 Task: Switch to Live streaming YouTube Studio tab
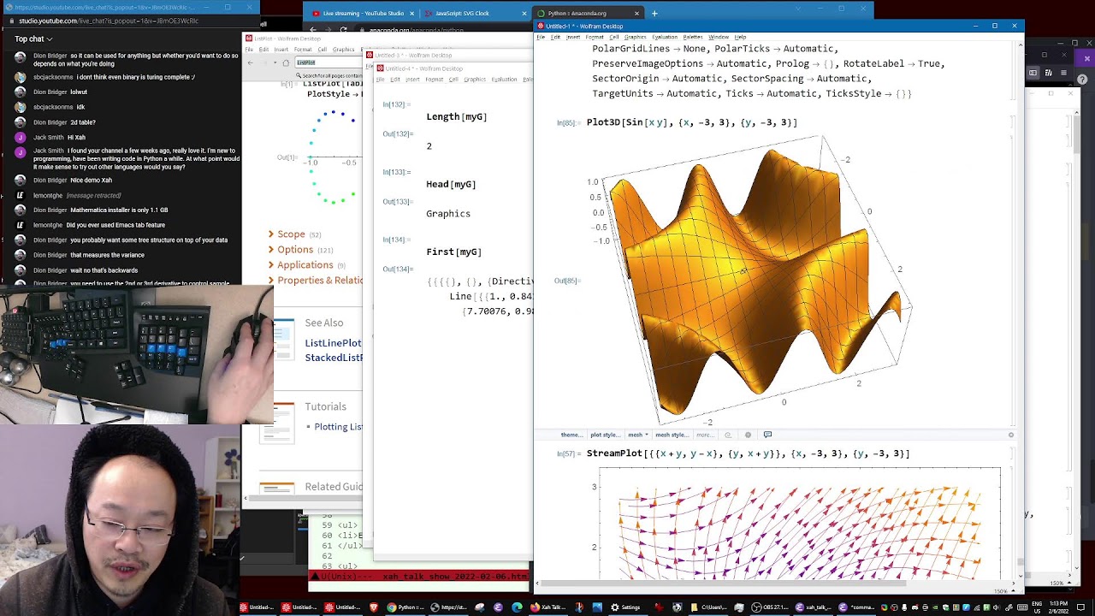pyautogui.click(x=363, y=14)
